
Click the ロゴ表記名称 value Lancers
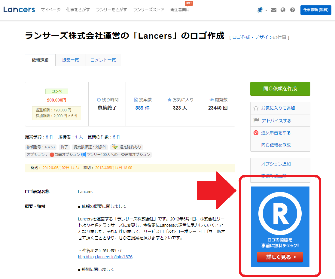(85, 192)
